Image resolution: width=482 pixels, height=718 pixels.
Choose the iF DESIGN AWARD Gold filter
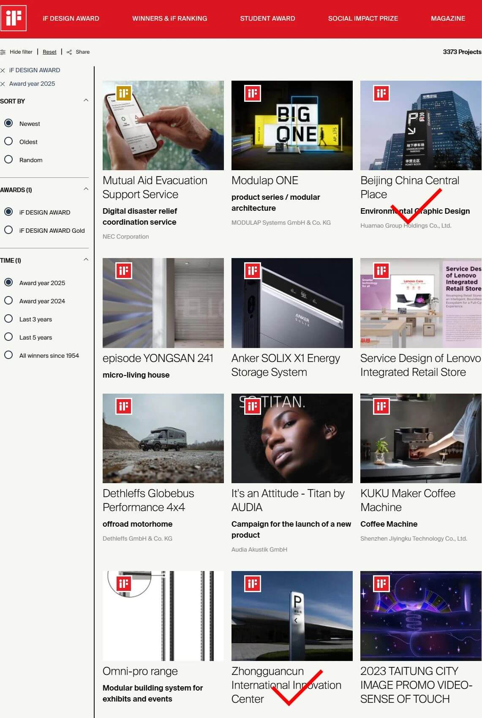8,230
